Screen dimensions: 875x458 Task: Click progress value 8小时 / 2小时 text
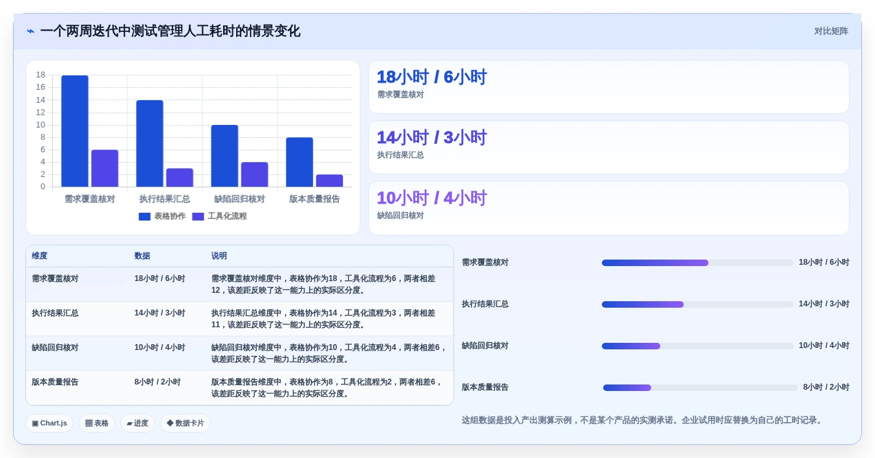coord(826,387)
